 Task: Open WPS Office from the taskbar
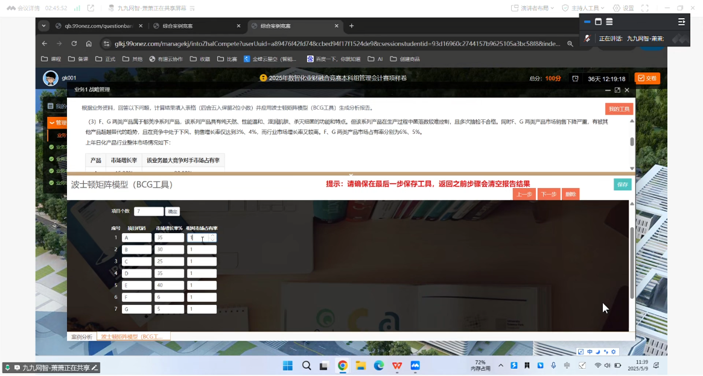[x=397, y=365]
